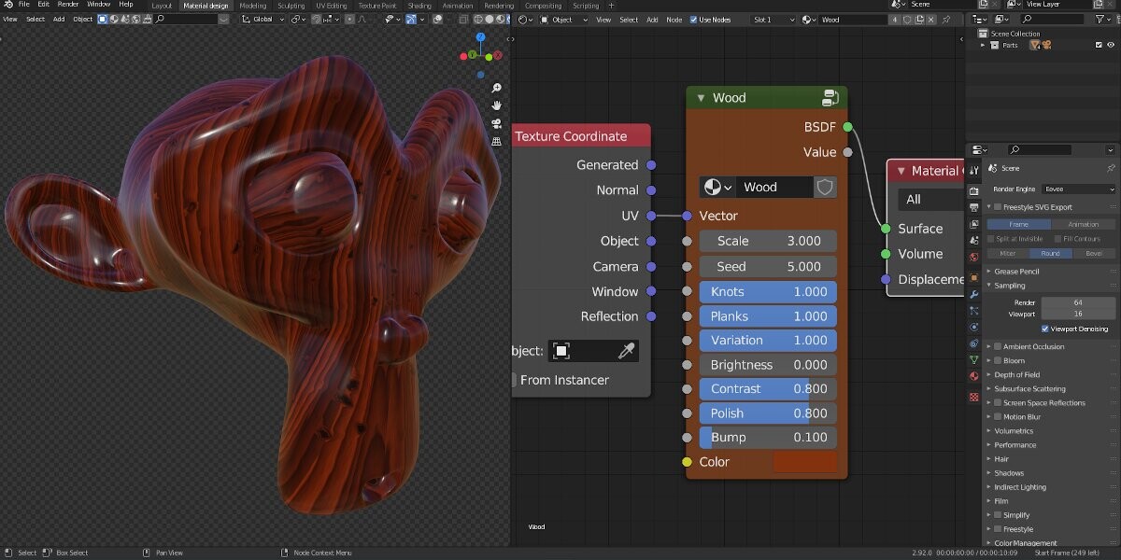Uncheck Viewport Denoising

pyautogui.click(x=1045, y=329)
